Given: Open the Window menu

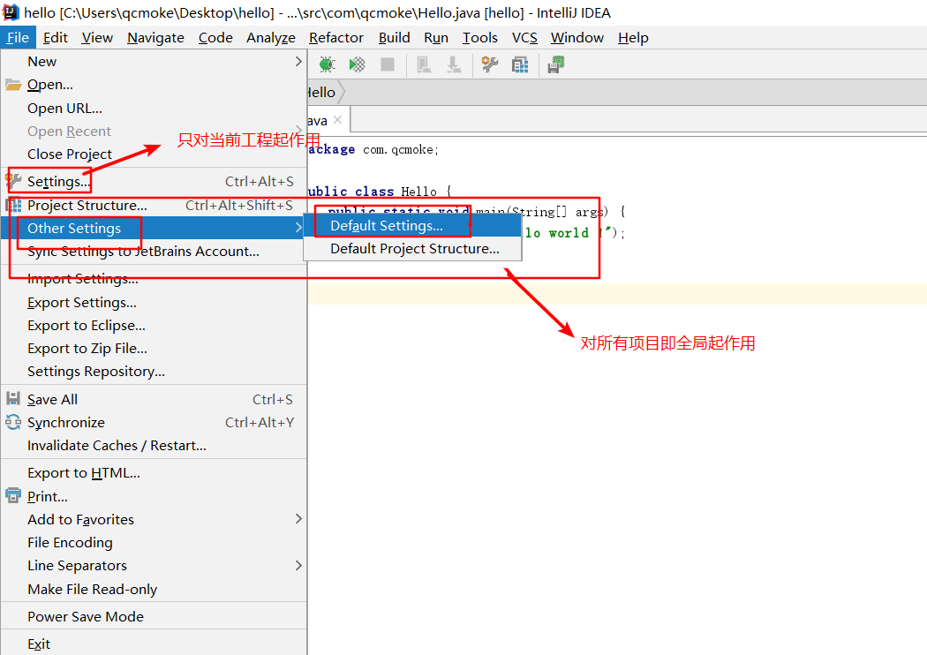Looking at the screenshot, I should (577, 38).
